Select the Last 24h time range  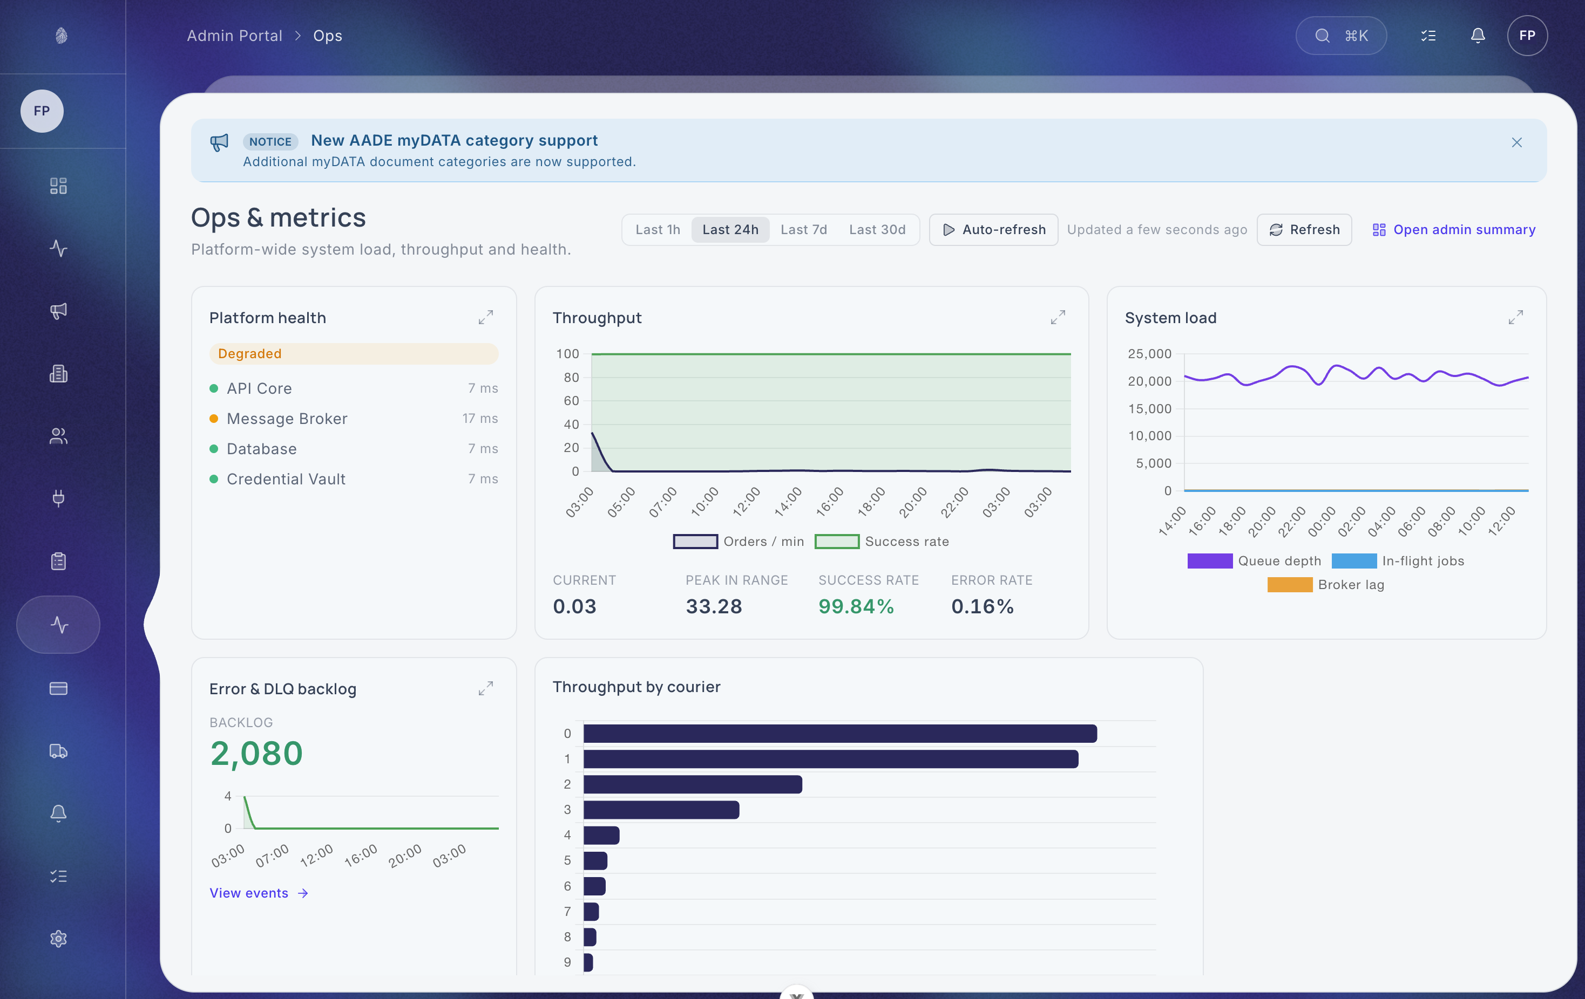(730, 230)
